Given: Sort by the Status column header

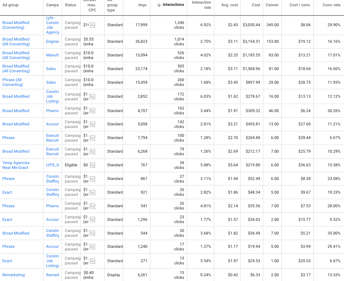Looking at the screenshot, I should pos(70,5).
